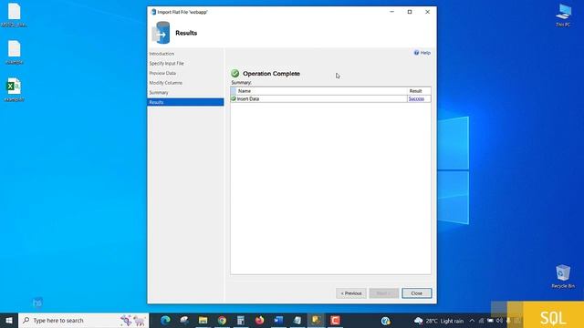This screenshot has width=584, height=328.
Task: Open the Windows Start menu
Action: pos(9,320)
